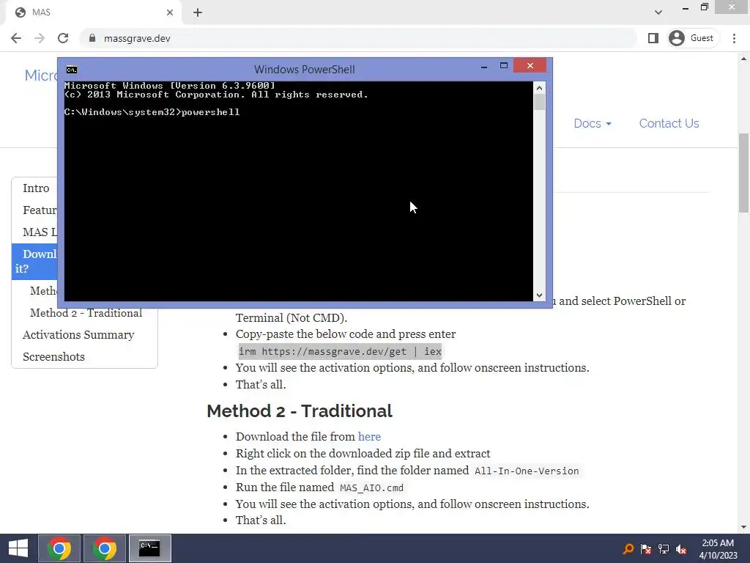This screenshot has width=750, height=563.
Task: Select command prompt taskbar icon
Action: click(149, 548)
